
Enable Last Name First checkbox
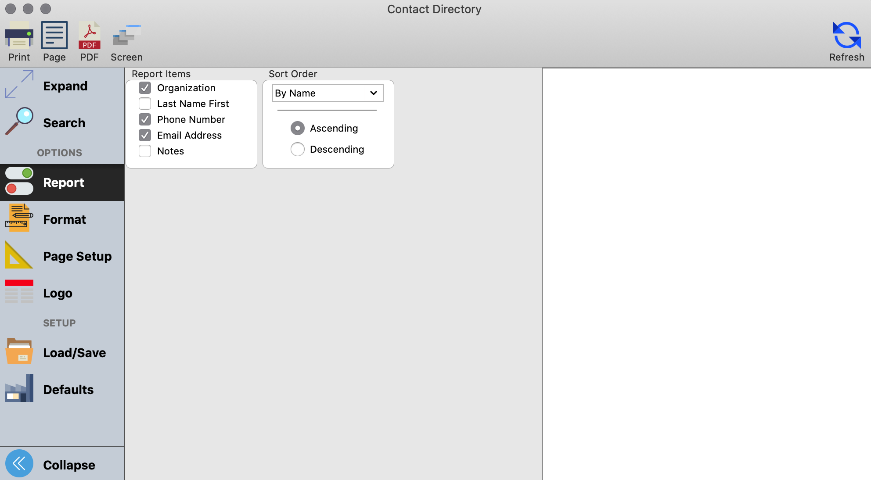pyautogui.click(x=145, y=104)
